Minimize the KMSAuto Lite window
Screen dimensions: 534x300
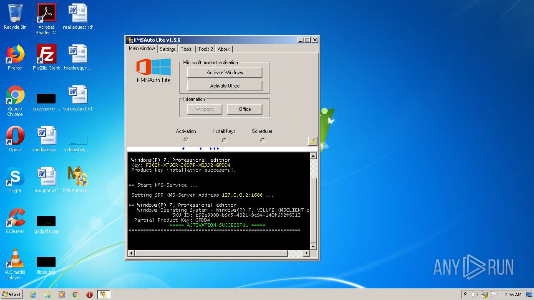tap(300, 40)
